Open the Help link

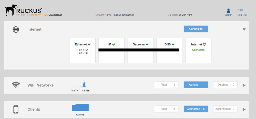click(240, 10)
